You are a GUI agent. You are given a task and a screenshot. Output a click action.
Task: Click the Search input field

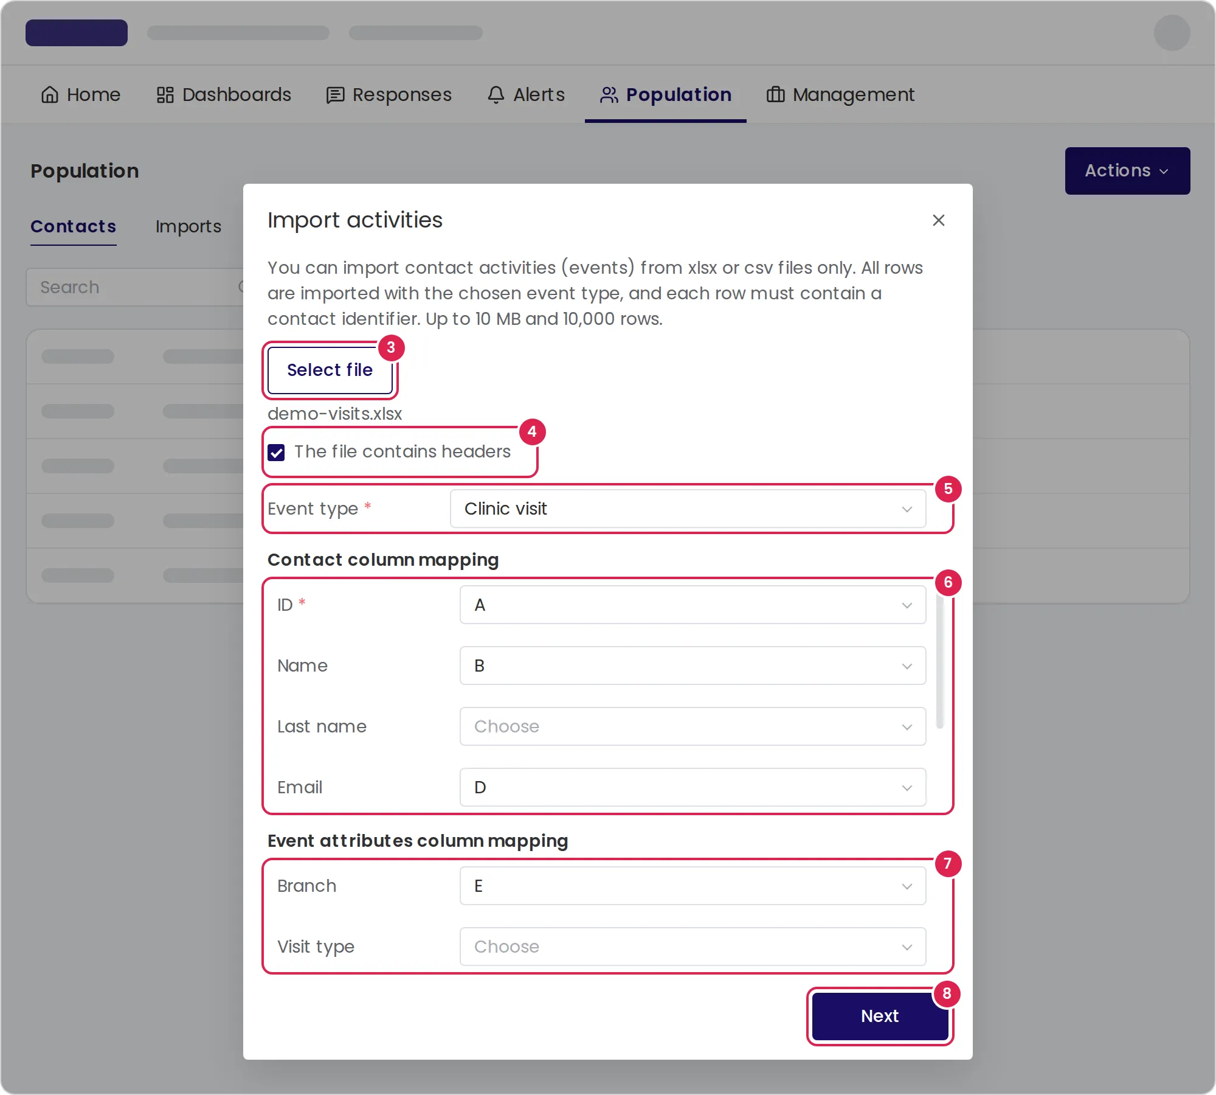135,287
